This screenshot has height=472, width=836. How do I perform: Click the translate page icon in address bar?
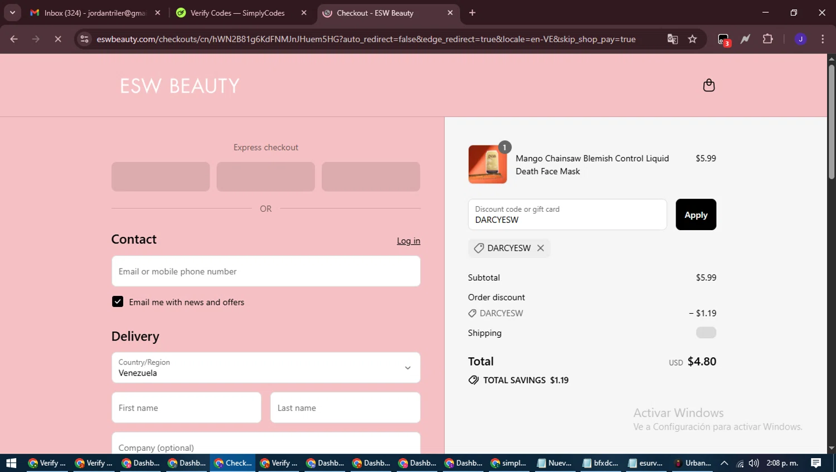[673, 39]
